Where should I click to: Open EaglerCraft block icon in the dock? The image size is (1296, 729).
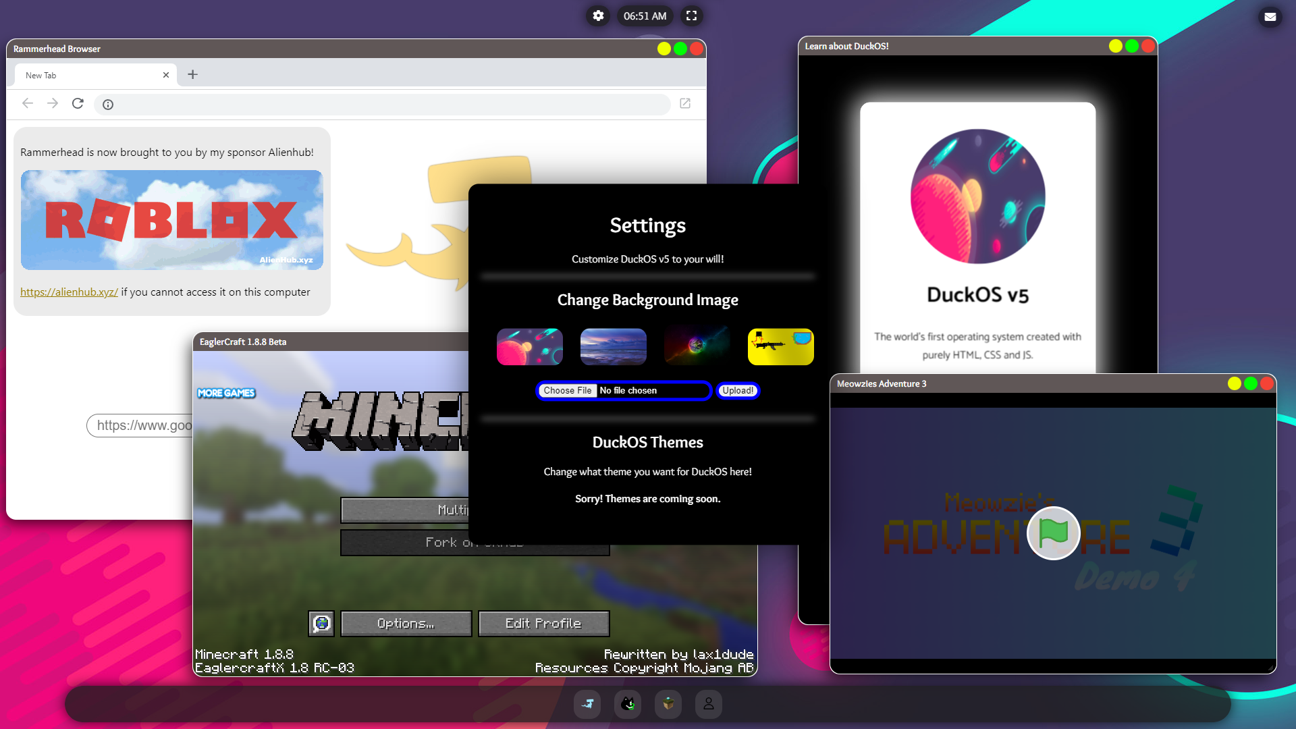point(668,704)
